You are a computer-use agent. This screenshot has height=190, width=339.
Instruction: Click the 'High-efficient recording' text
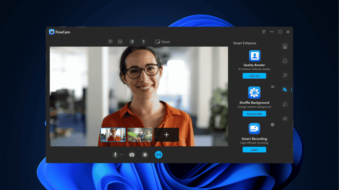254,143
